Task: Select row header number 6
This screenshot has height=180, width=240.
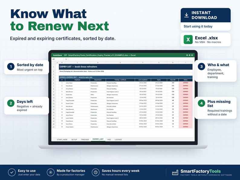Action: point(54,83)
